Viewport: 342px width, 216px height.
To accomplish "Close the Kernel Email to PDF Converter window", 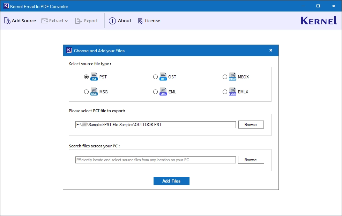I will [334, 6].
